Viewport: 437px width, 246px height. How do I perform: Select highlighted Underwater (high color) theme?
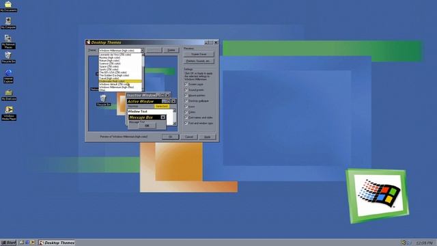120,81
